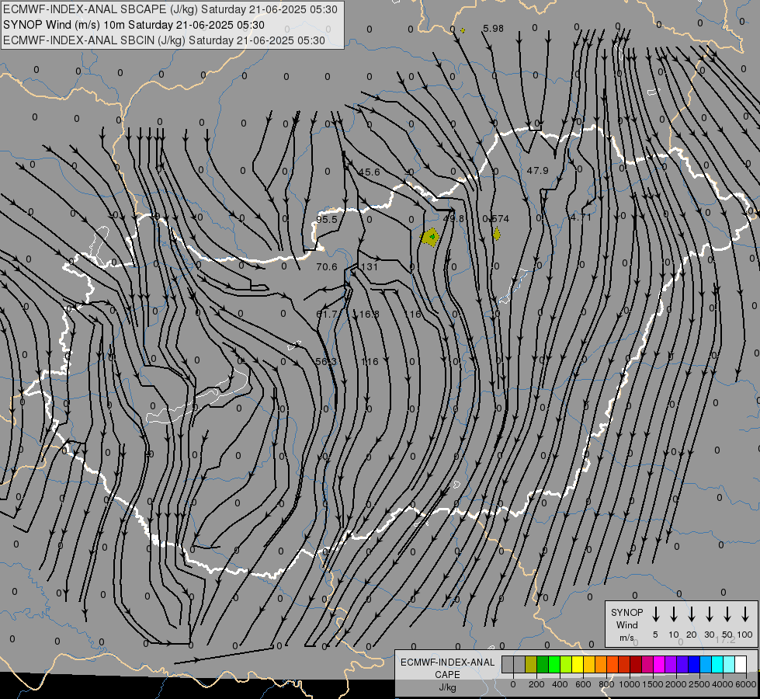Select the dark green swatch in the CAPE legend
760x699 pixels.
tap(543, 665)
